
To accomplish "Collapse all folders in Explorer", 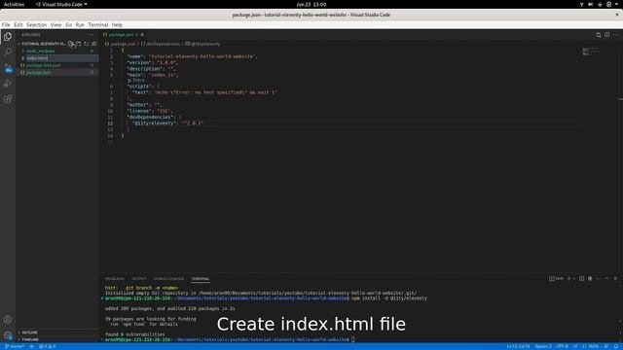I will pyautogui.click(x=94, y=44).
